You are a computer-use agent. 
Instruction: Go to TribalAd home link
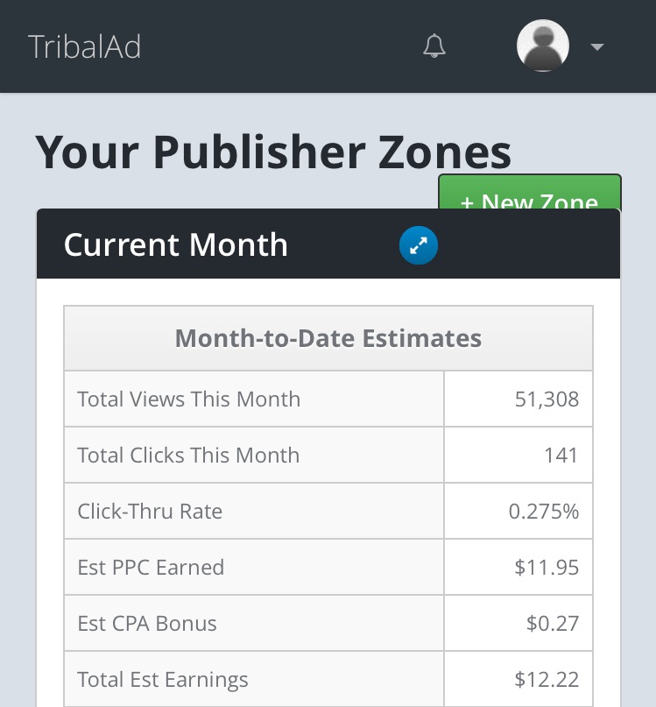click(x=84, y=46)
